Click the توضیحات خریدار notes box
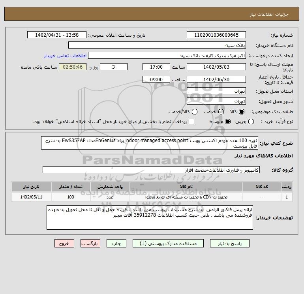This screenshot has width=304, height=294. [150, 217]
